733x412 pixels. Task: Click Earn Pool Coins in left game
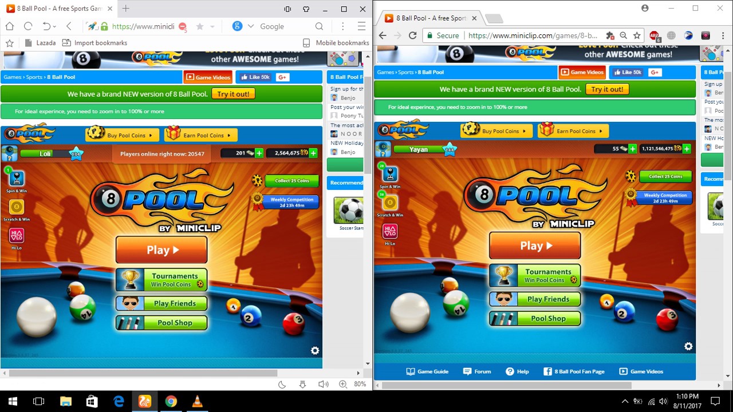(x=202, y=134)
